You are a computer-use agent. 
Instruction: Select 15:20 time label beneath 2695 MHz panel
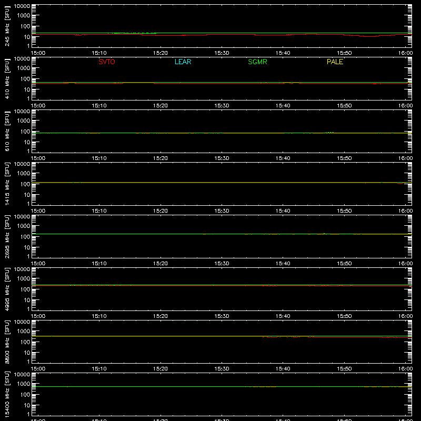pyautogui.click(x=161, y=264)
